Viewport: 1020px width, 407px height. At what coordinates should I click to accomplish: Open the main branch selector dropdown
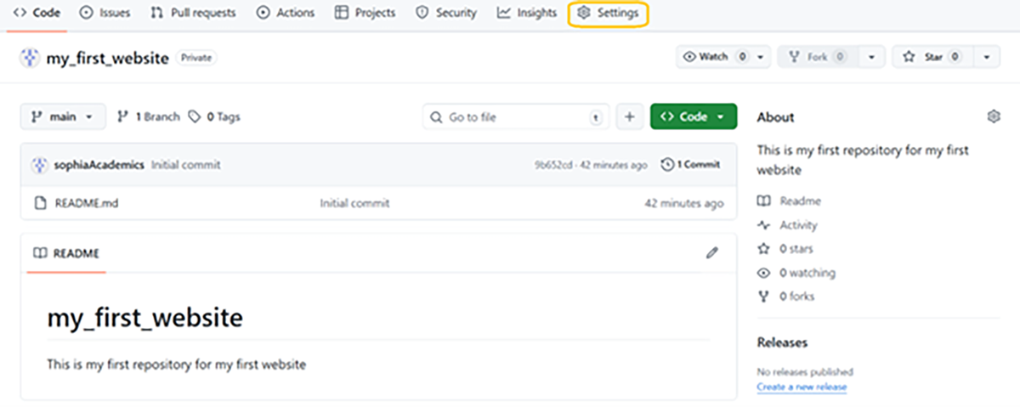(63, 116)
